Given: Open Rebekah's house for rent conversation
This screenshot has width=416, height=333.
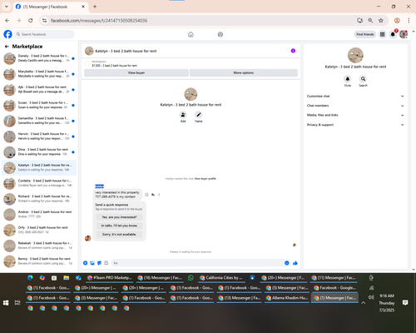Looking at the screenshot, I should 39,246.
